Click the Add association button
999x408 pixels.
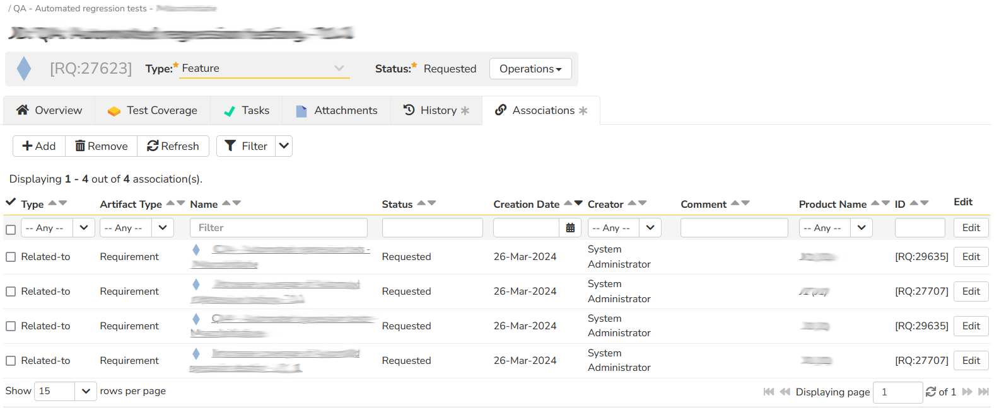point(39,146)
